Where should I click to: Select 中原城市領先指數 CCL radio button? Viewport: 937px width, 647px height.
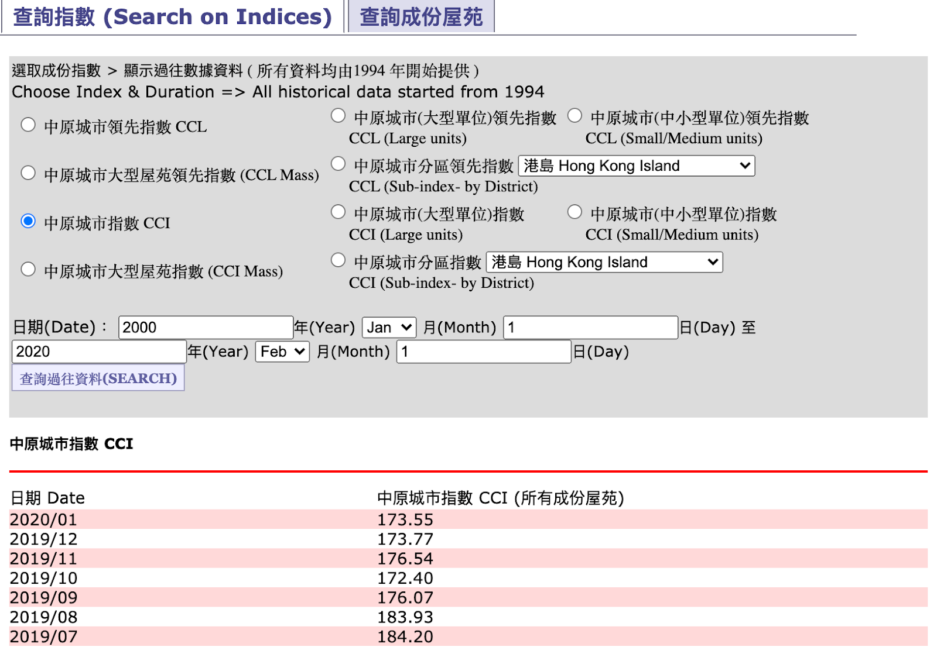pos(28,125)
